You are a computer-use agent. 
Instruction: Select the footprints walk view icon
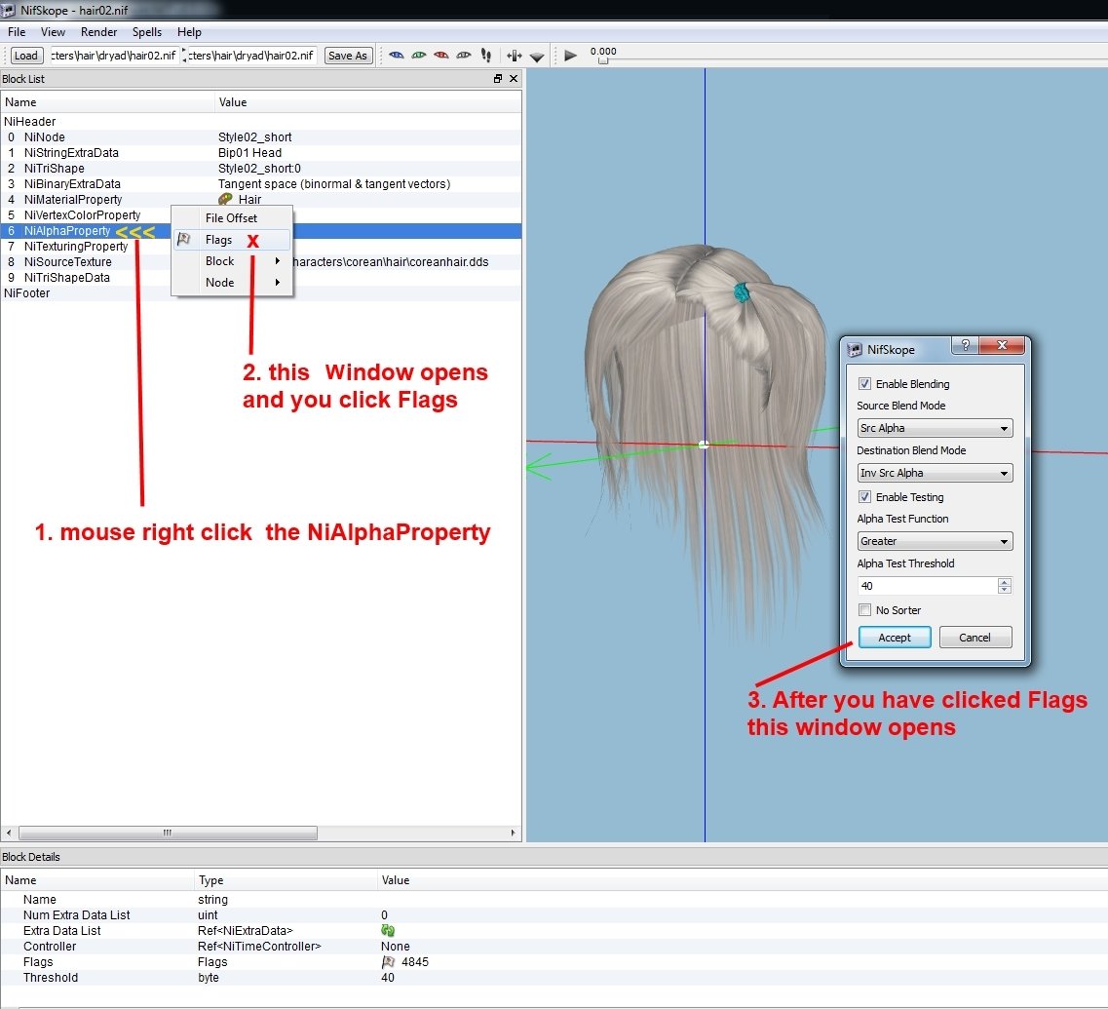coord(486,56)
